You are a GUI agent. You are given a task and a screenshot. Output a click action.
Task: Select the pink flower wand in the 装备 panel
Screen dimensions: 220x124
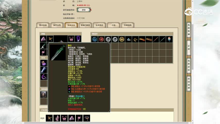pos(43,52)
